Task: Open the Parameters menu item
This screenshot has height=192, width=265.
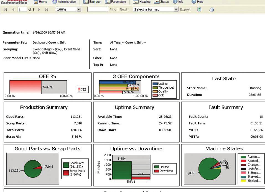Action: pyautogui.click(x=115, y=2)
